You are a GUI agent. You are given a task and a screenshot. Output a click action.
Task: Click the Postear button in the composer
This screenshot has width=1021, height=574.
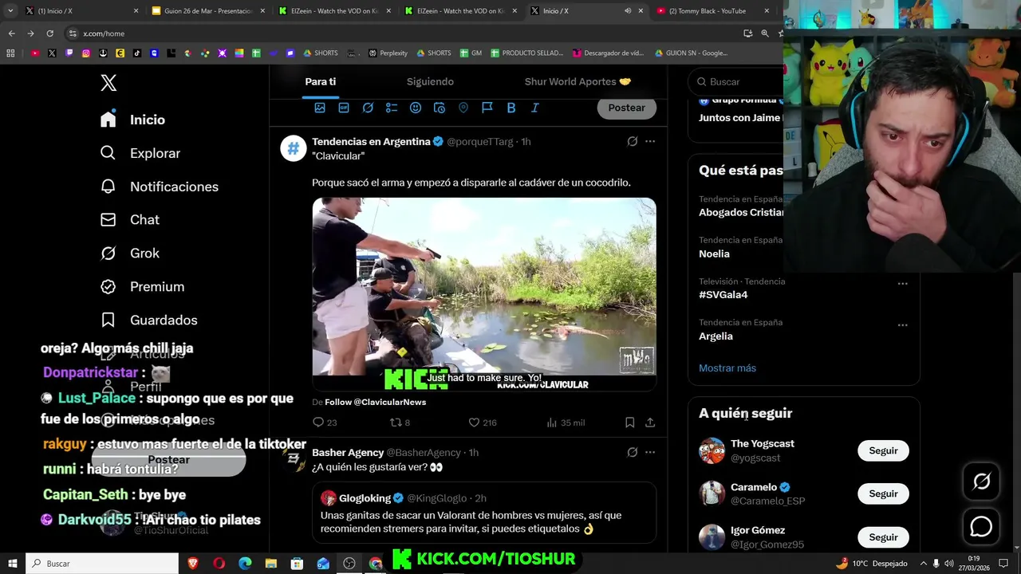(627, 108)
